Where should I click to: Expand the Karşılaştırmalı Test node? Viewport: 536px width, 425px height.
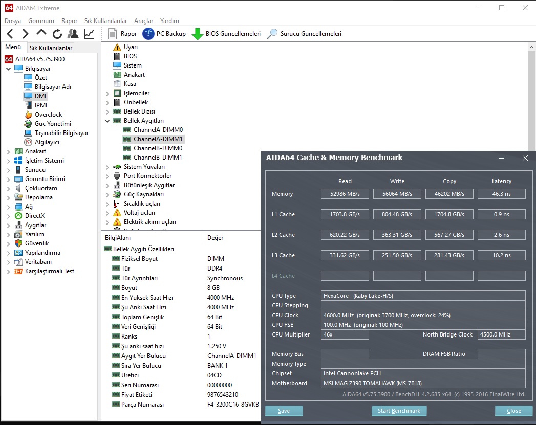9,272
